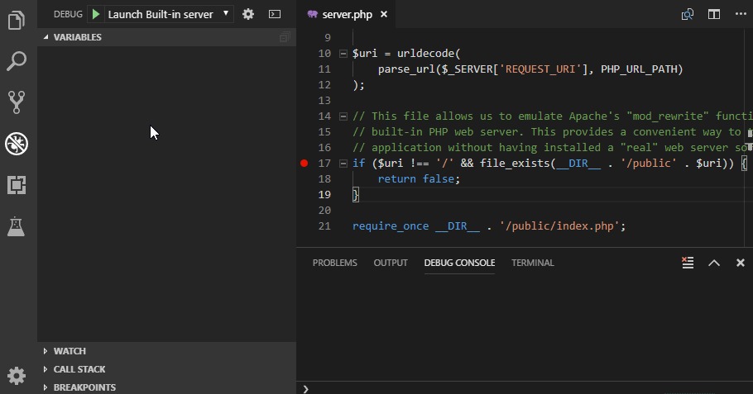This screenshot has width=753, height=394.
Task: Collapse all in the Variables section
Action: coord(285,37)
